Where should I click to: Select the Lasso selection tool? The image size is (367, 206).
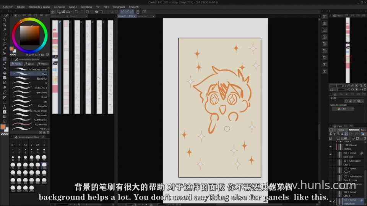pyautogui.click(x=5, y=44)
